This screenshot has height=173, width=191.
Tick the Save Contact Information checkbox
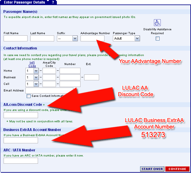pos(28,96)
